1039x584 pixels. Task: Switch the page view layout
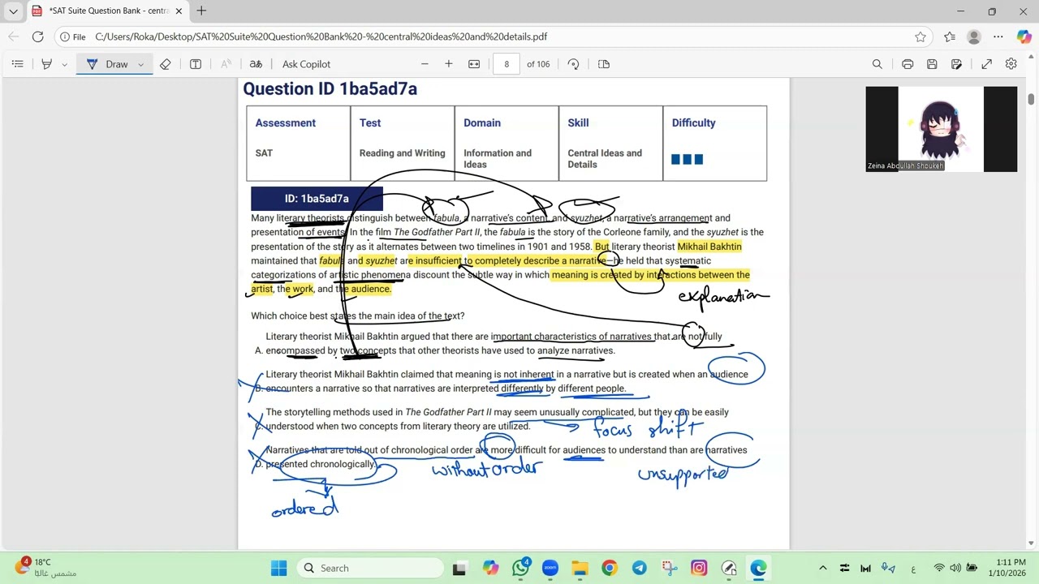click(x=604, y=64)
